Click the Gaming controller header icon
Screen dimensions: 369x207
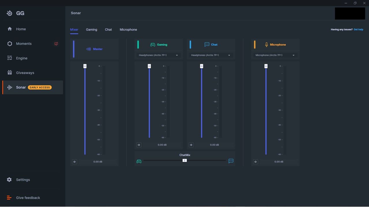153,45
